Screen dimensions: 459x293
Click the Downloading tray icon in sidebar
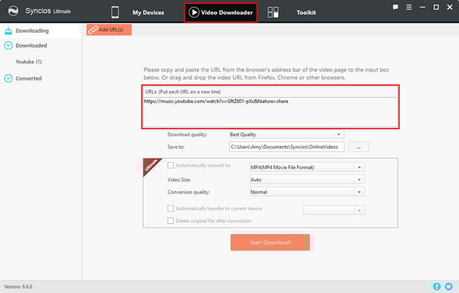[9, 30]
